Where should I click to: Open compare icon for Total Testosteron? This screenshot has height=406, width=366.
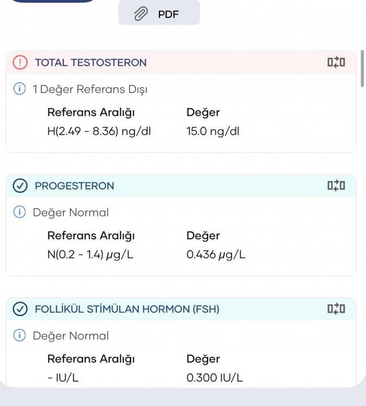[x=336, y=62]
